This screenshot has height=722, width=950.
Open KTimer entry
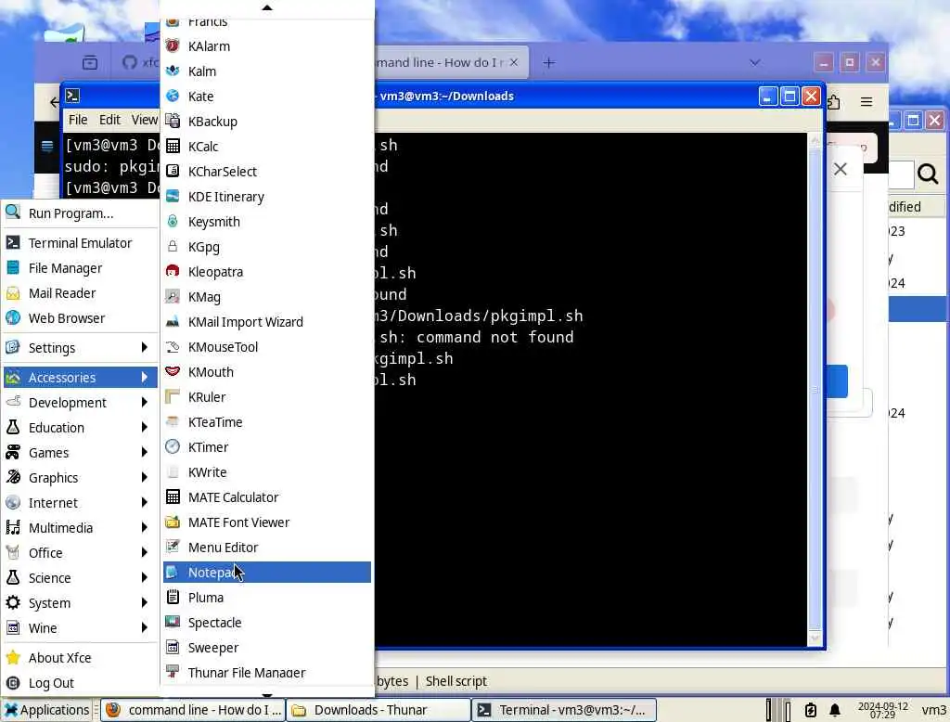coord(266,446)
